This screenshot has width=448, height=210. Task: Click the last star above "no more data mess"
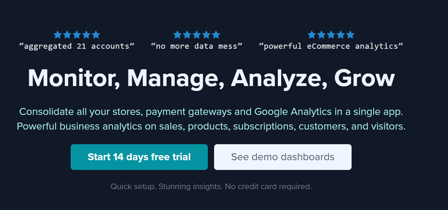[216, 35]
